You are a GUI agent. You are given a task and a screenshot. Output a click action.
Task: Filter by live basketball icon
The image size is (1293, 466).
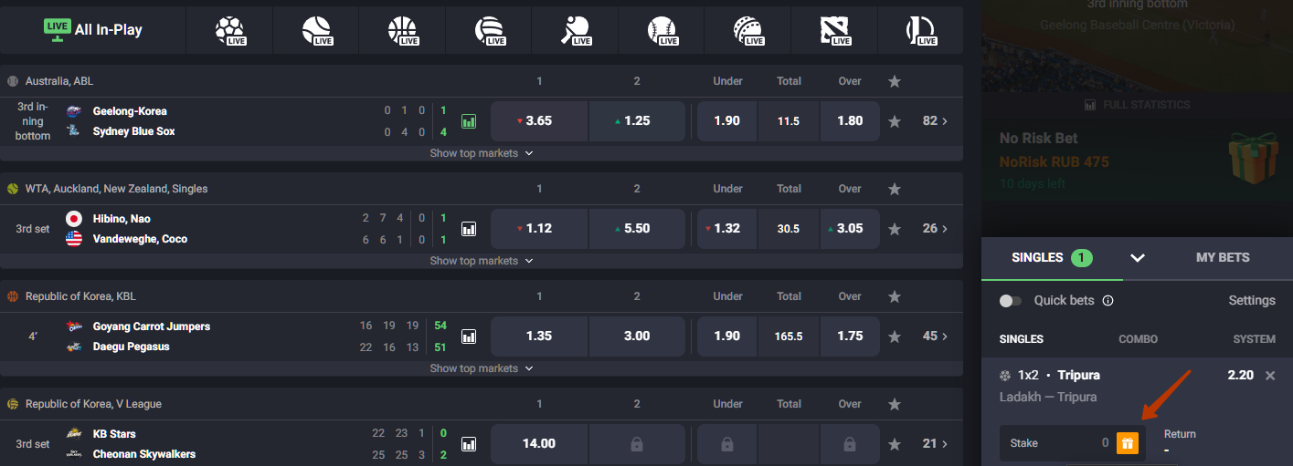(x=402, y=31)
